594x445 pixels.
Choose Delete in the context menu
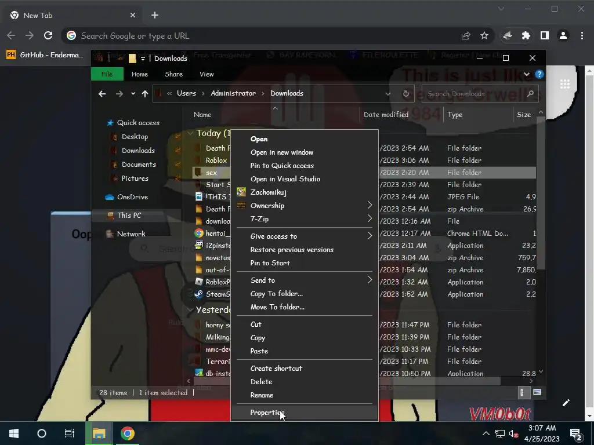point(305,381)
